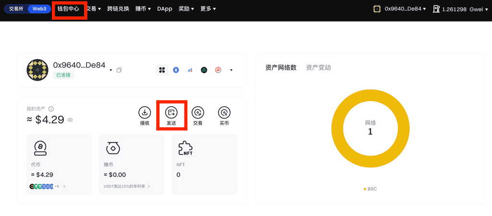Click the 接收 (Receive) icon
This screenshot has height=216, width=492.
point(145,113)
